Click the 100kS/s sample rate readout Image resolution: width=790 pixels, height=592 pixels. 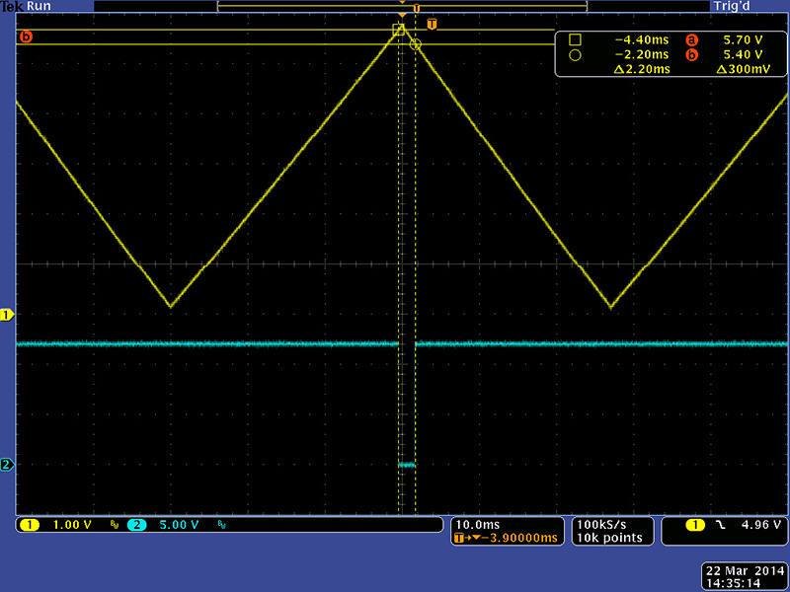[600, 523]
